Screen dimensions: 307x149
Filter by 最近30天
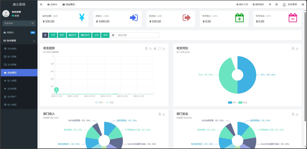tap(85, 35)
